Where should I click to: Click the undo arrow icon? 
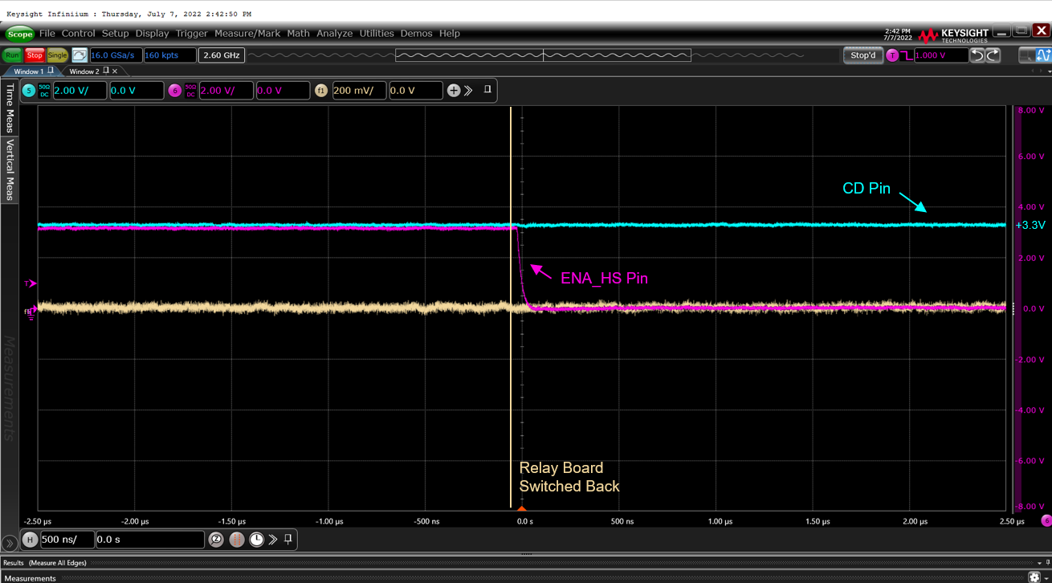[977, 55]
